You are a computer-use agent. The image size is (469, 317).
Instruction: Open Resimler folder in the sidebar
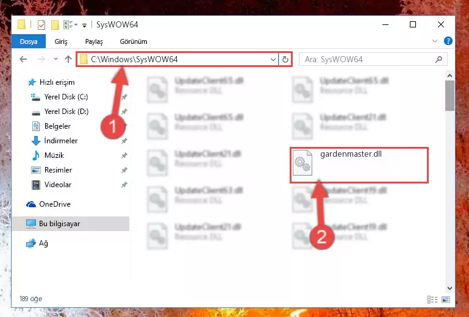click(x=58, y=170)
